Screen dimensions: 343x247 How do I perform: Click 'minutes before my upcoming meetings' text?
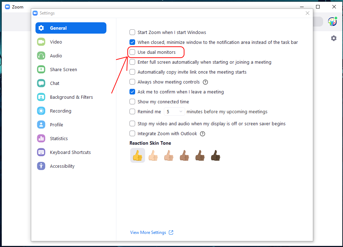coord(227,112)
